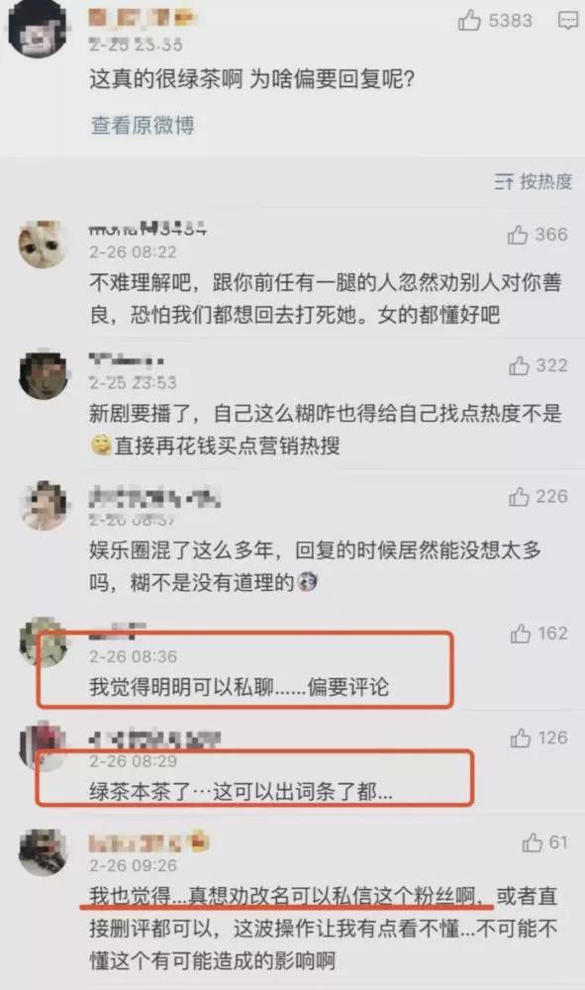
Task: Open the cat avatar of the 366-like commenter
Action: pyautogui.click(x=44, y=245)
